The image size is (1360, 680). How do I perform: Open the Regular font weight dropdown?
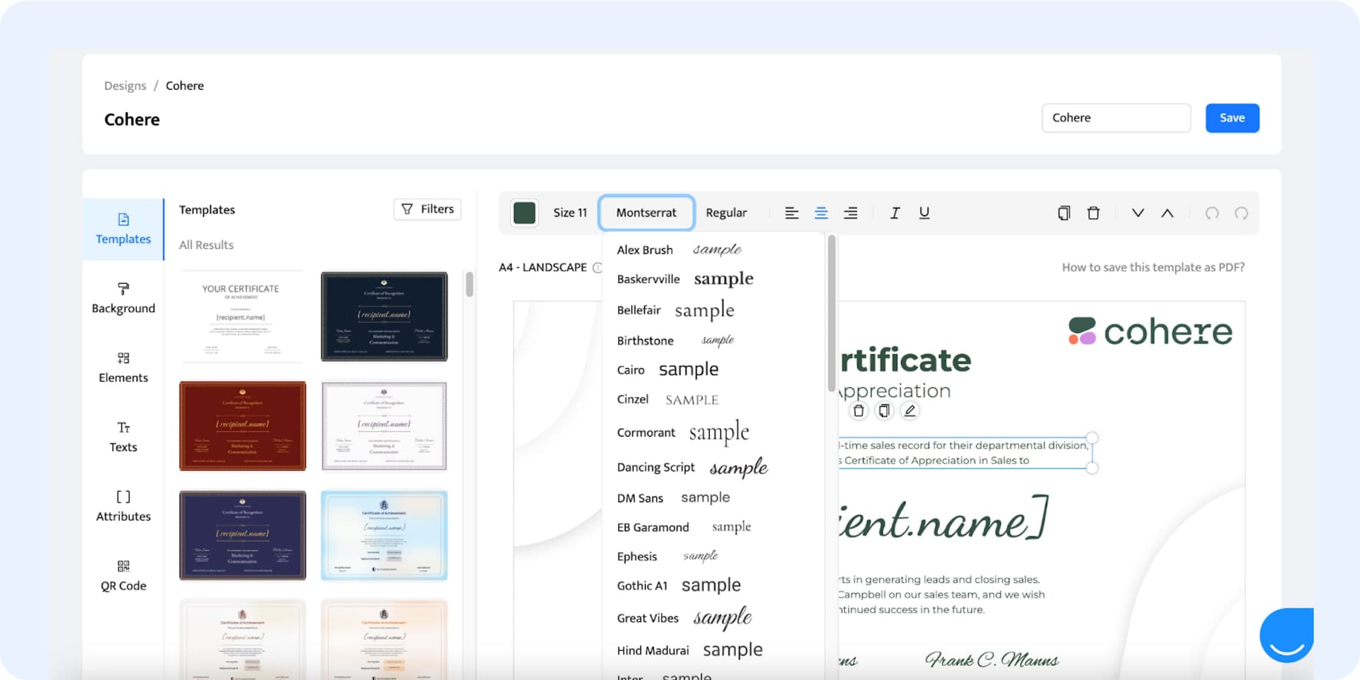click(x=726, y=213)
